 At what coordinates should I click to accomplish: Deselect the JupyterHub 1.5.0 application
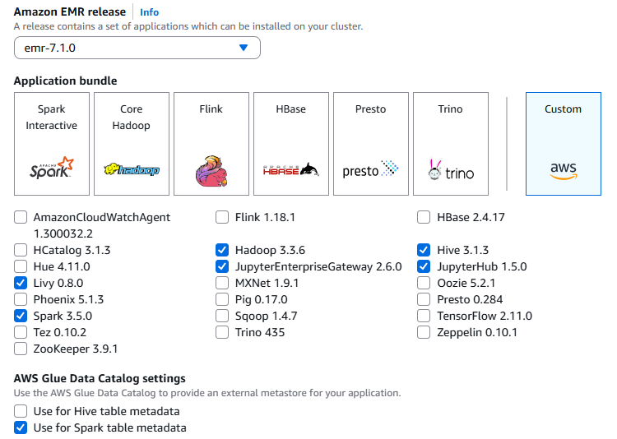pyautogui.click(x=424, y=266)
